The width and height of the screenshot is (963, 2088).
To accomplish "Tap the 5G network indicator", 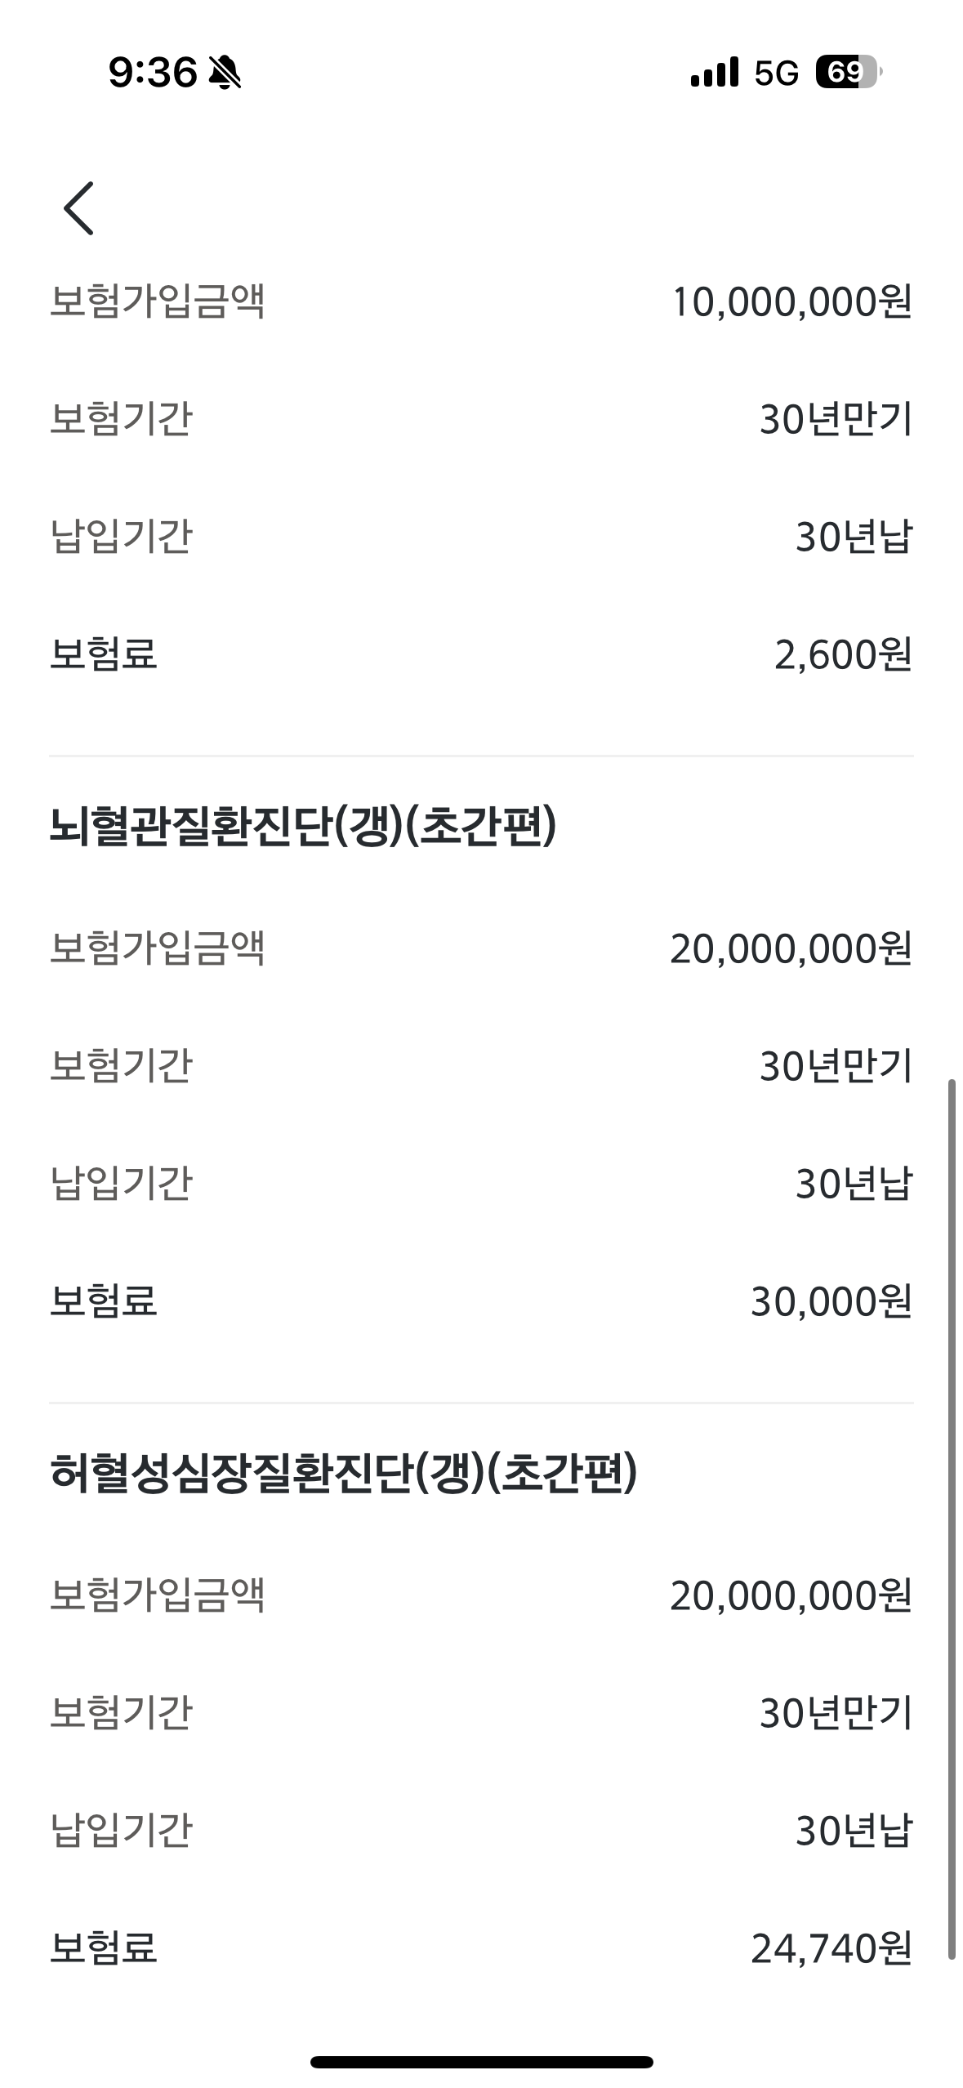I will pyautogui.click(x=775, y=74).
